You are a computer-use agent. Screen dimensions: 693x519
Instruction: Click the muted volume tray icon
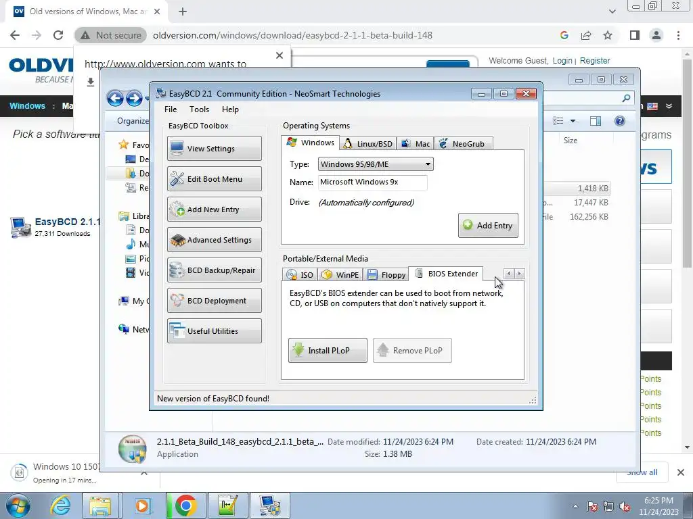coord(625,507)
